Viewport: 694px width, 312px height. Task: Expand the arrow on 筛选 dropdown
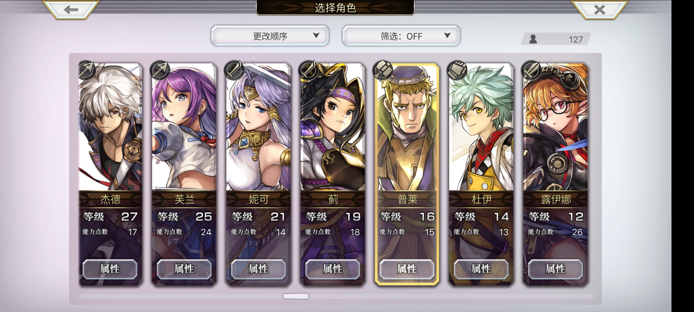pyautogui.click(x=447, y=35)
